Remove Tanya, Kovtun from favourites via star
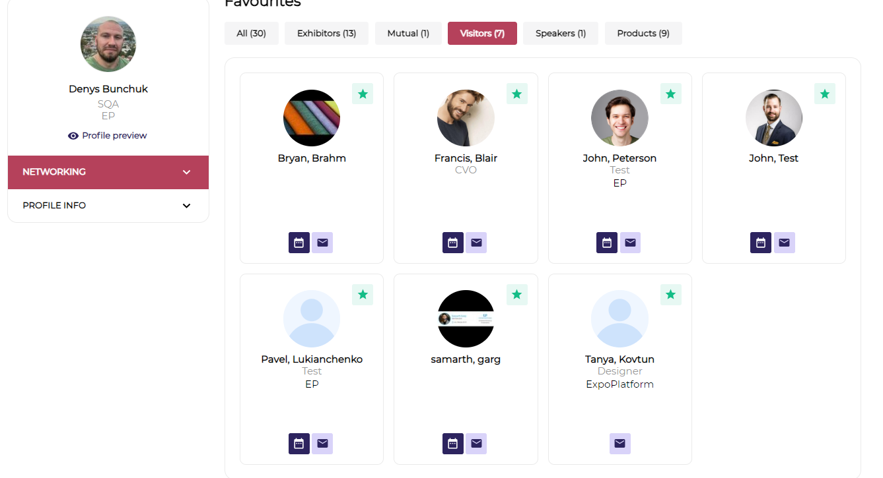The width and height of the screenshot is (883, 478). (670, 295)
